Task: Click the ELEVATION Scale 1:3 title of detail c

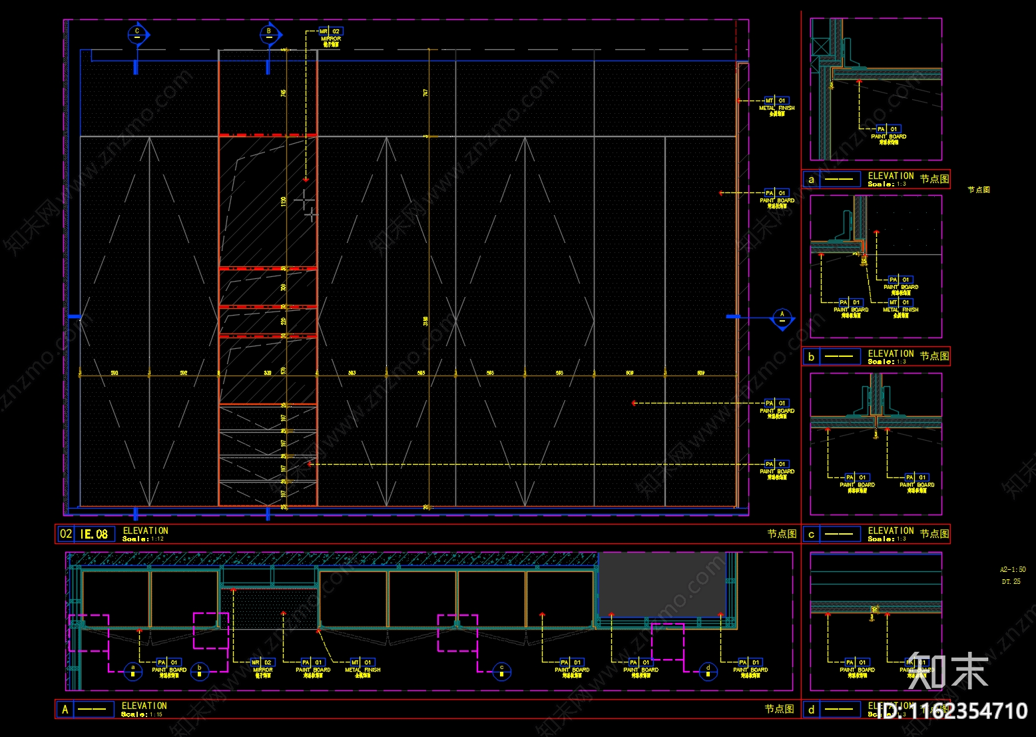Action: pos(891,534)
